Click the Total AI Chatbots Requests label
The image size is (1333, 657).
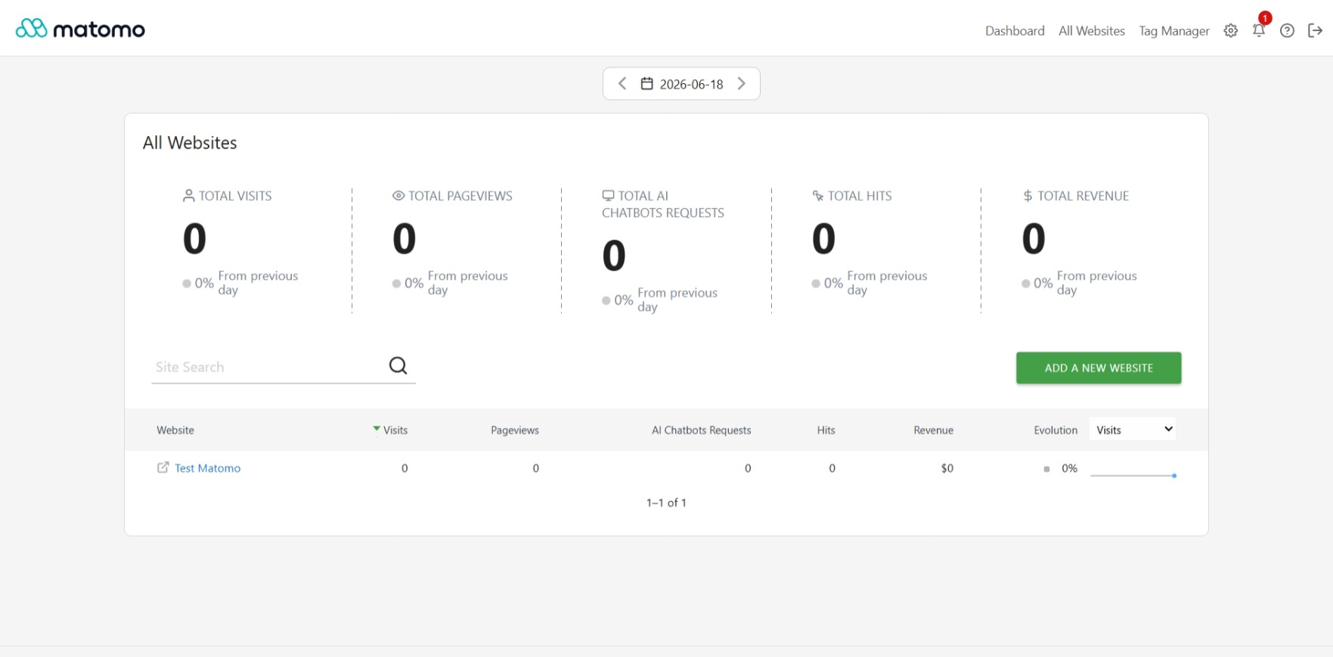(663, 204)
